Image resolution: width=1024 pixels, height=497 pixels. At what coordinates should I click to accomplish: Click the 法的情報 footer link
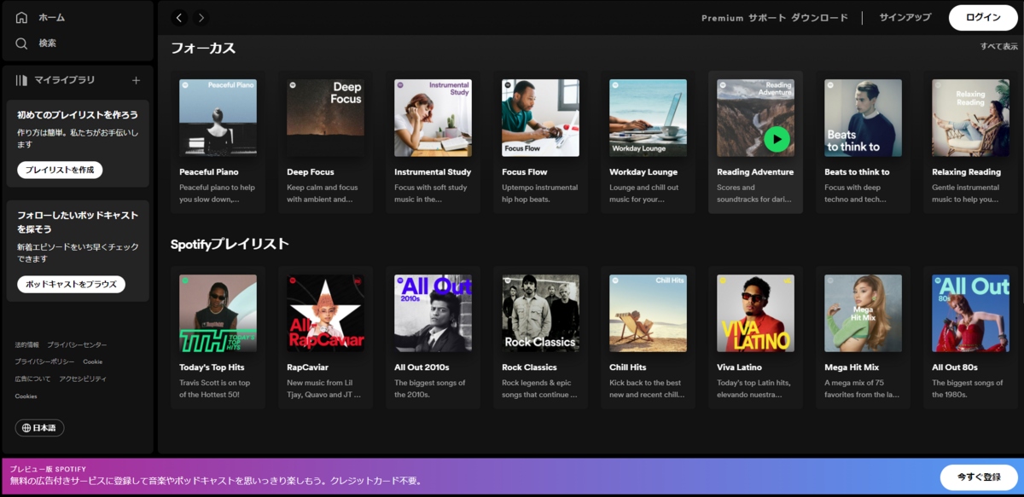(x=26, y=345)
